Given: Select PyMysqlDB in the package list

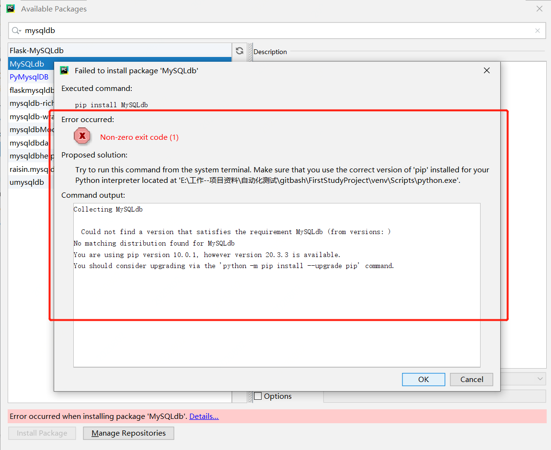Looking at the screenshot, I should [31, 77].
